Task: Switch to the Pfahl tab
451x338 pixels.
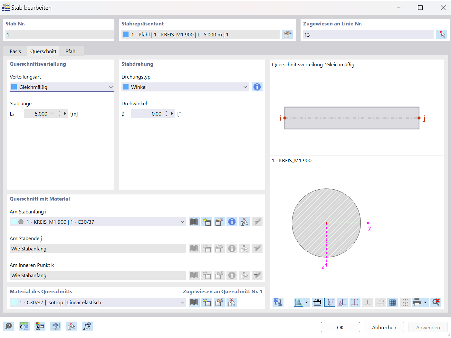Action: pos(71,51)
